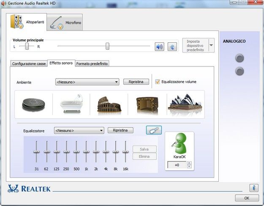Viewport: 264px width, 206px height.
Task: Switch to the Microfono device tab
Action: point(65,22)
